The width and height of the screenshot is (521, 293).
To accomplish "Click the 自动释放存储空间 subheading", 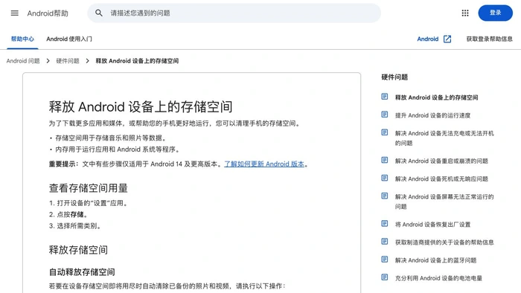I will coord(82,272).
